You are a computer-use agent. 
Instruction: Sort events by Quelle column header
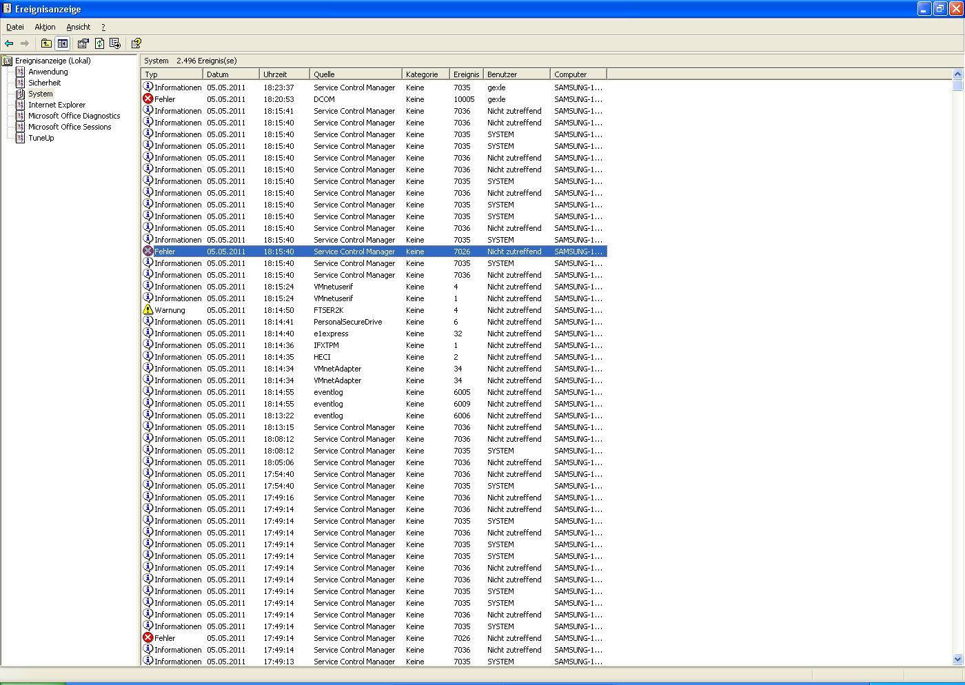[355, 74]
